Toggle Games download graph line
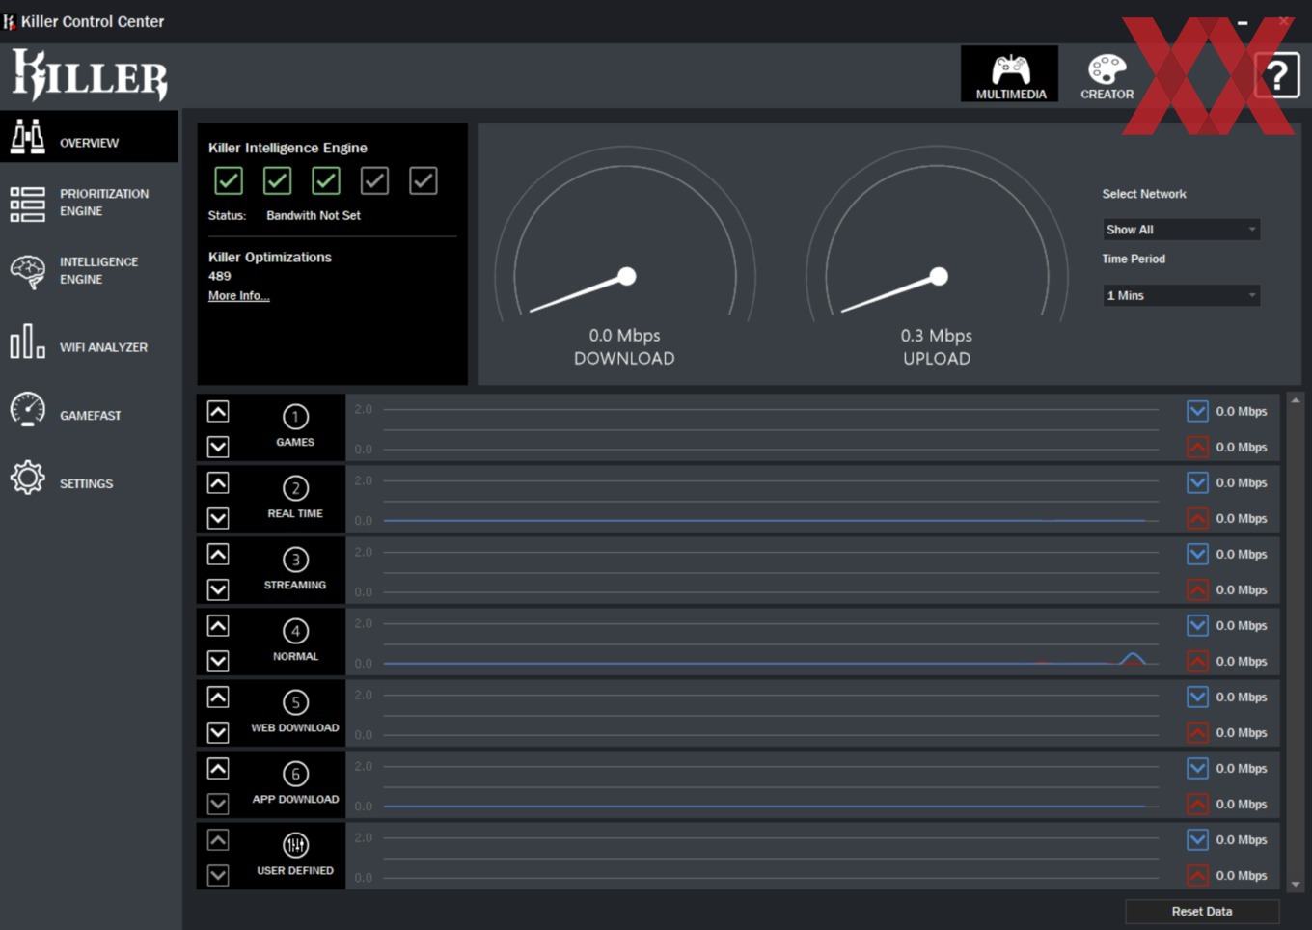Screen dimensions: 1312x930 pyautogui.click(x=1197, y=411)
